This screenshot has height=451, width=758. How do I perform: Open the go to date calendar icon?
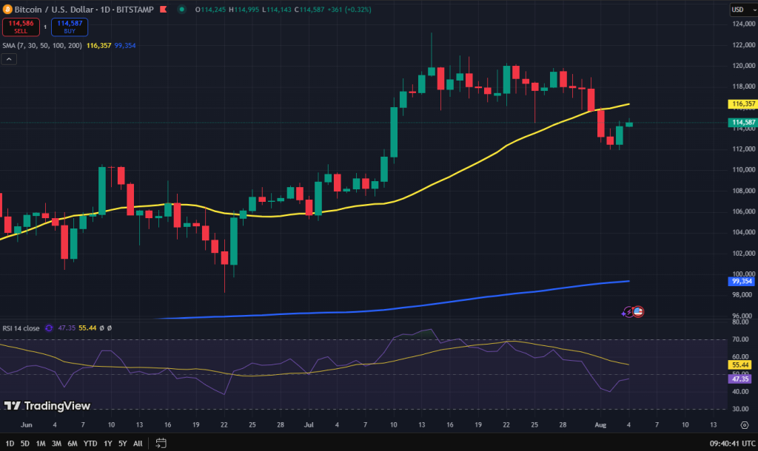coord(161,444)
